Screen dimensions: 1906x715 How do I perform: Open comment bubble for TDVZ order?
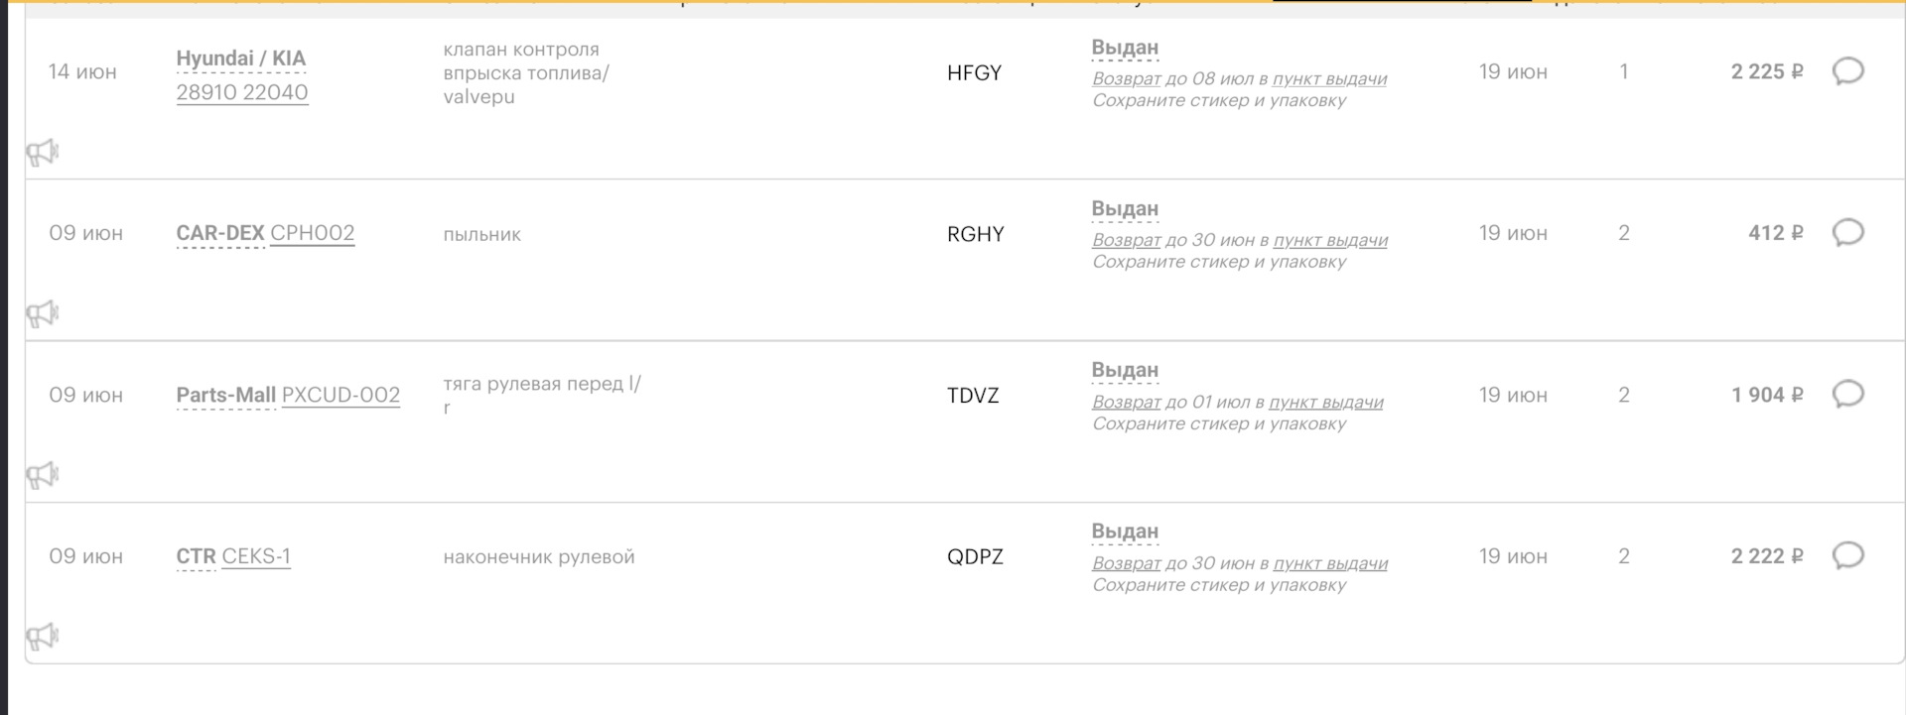click(x=1847, y=395)
